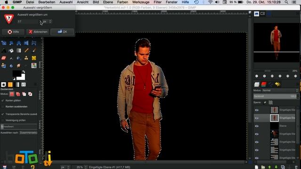Viewport: 301px width, 169px height.
Task: Select the Text tool
Action: coord(4,50)
